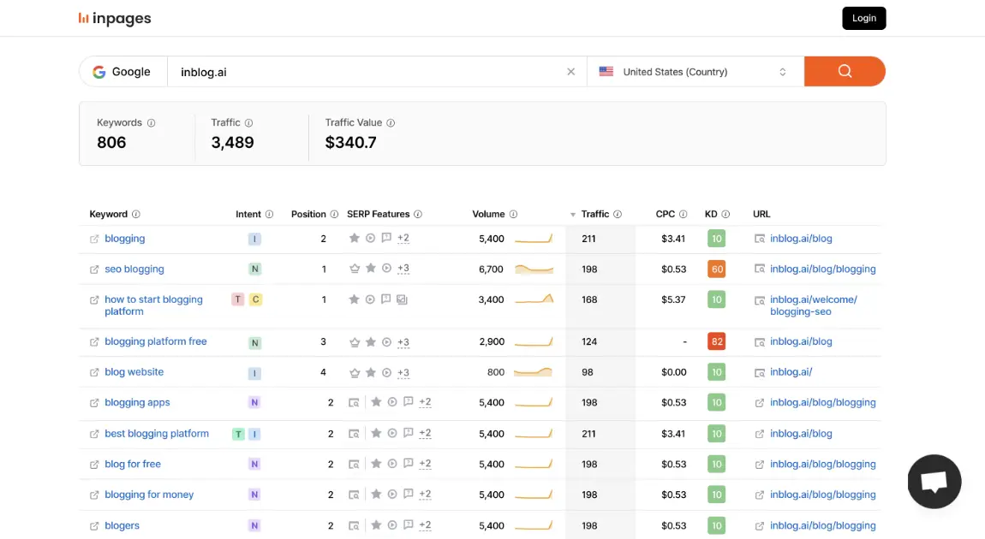Click the search input containing inblog.ai
The image size is (985, 539).
coord(343,71)
